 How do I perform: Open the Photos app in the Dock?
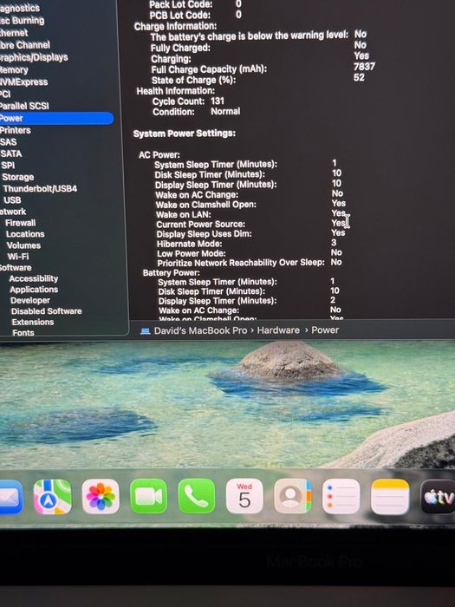[x=101, y=496]
